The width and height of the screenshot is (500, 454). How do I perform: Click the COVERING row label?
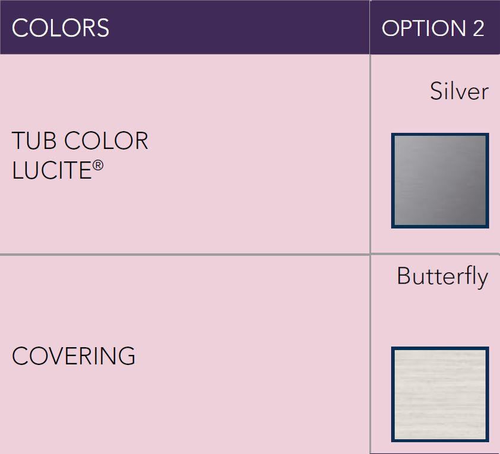[74, 356]
